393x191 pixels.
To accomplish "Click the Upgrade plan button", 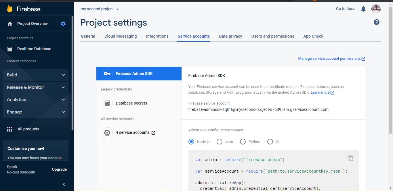I will pyautogui.click(x=59, y=169).
